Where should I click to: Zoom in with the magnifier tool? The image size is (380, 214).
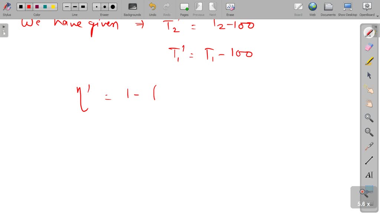point(369,117)
